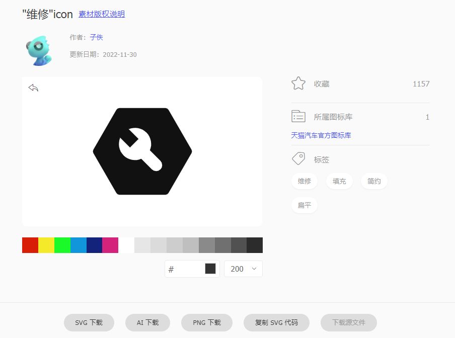455x338 pixels.
Task: Click AI 下载 button
Action: click(x=147, y=322)
